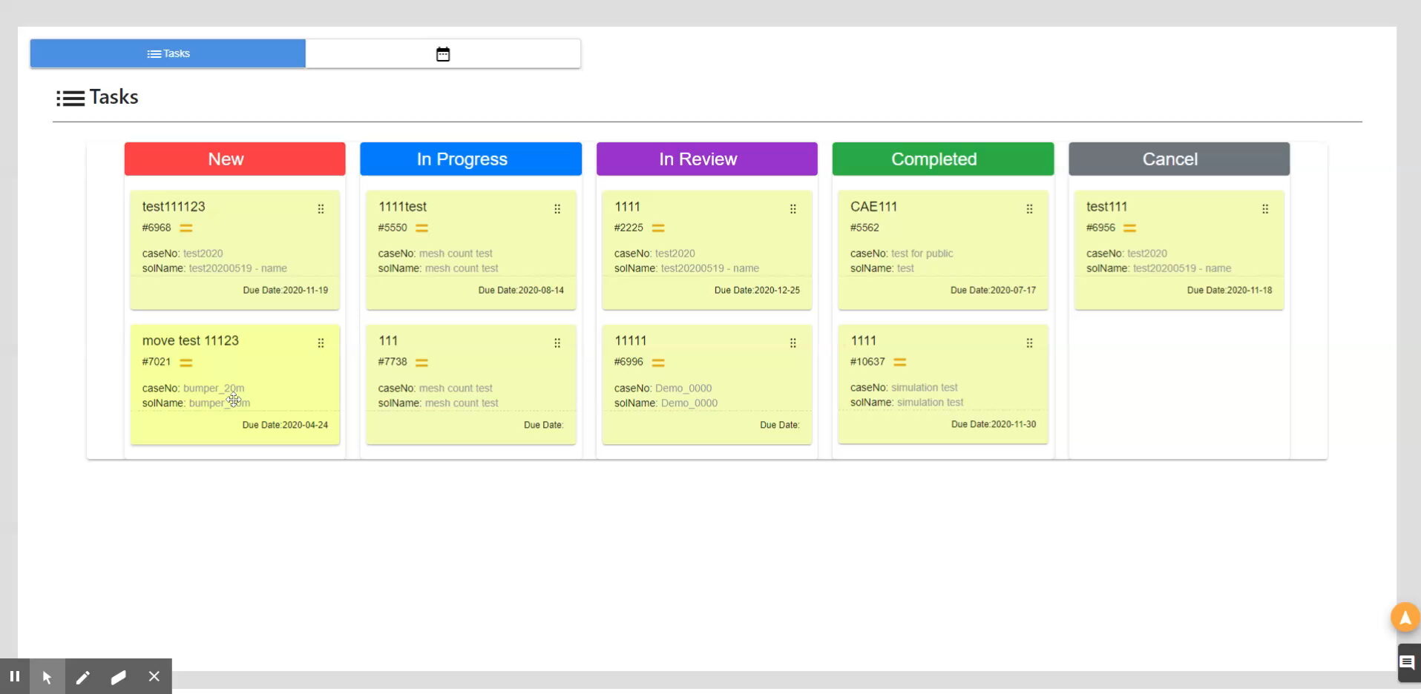Click drag handle dots on 1111test card
The height and width of the screenshot is (694, 1421).
[x=557, y=209]
